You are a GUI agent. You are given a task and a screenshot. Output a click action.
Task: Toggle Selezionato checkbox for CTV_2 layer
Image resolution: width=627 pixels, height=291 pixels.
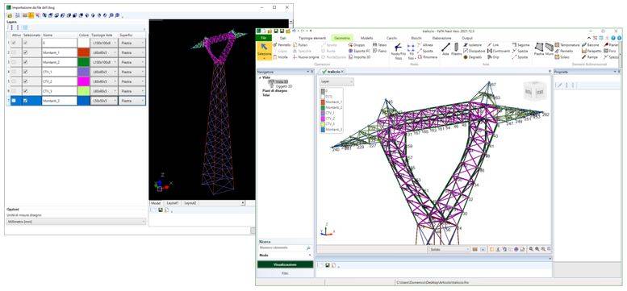26,81
